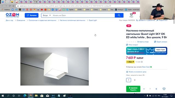Open the Prology bookmark
The height and width of the screenshot is (98, 175).
point(119,10)
